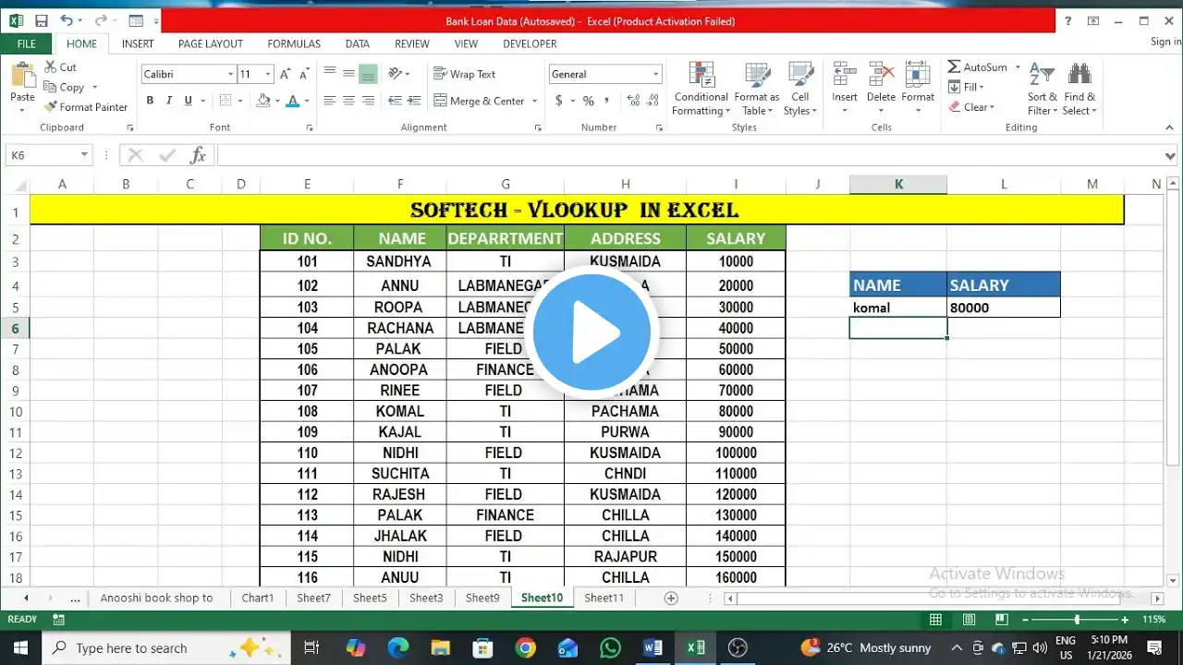Click the Save icon in Quick Access
Image resolution: width=1183 pixels, height=665 pixels.
click(41, 20)
